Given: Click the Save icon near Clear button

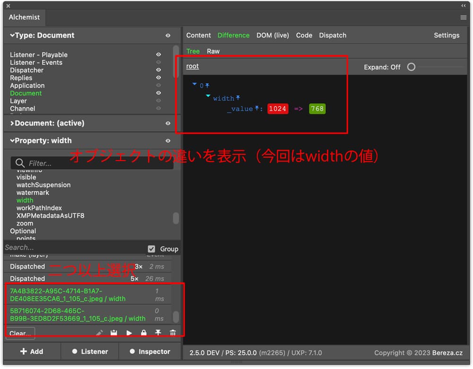Looking at the screenshot, I should [x=114, y=333].
